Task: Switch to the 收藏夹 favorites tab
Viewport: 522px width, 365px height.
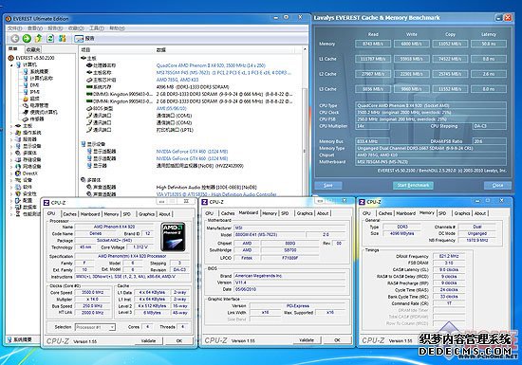Action: (x=33, y=49)
